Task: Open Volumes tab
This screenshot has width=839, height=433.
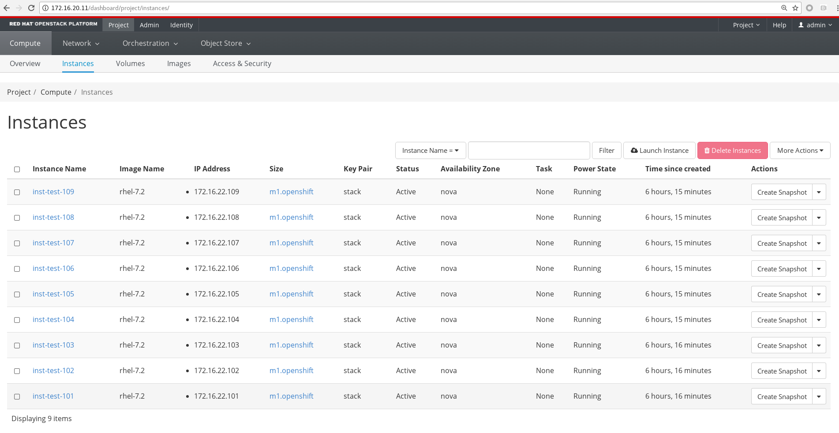Action: [x=130, y=63]
